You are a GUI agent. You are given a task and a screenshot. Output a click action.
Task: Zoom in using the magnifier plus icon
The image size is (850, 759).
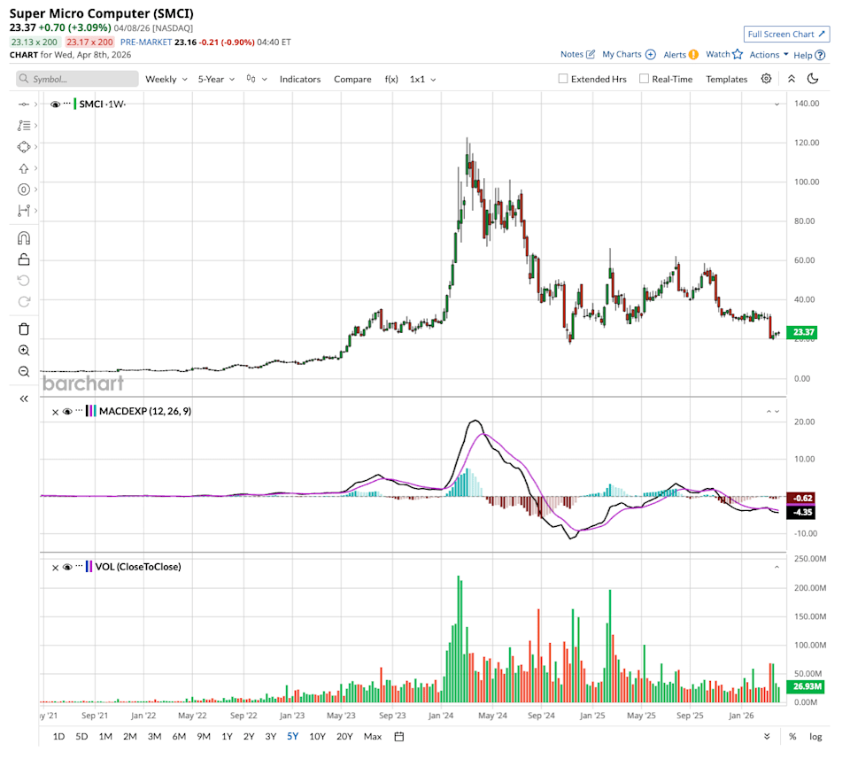point(24,350)
